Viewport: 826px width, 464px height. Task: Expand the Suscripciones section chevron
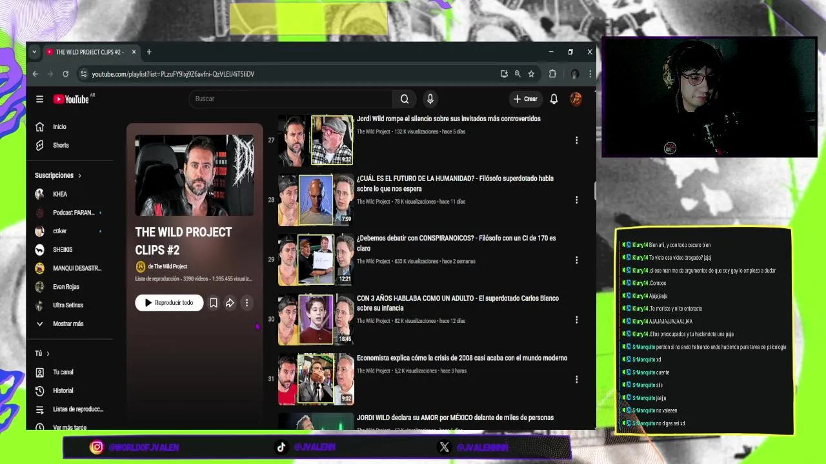[x=79, y=175]
